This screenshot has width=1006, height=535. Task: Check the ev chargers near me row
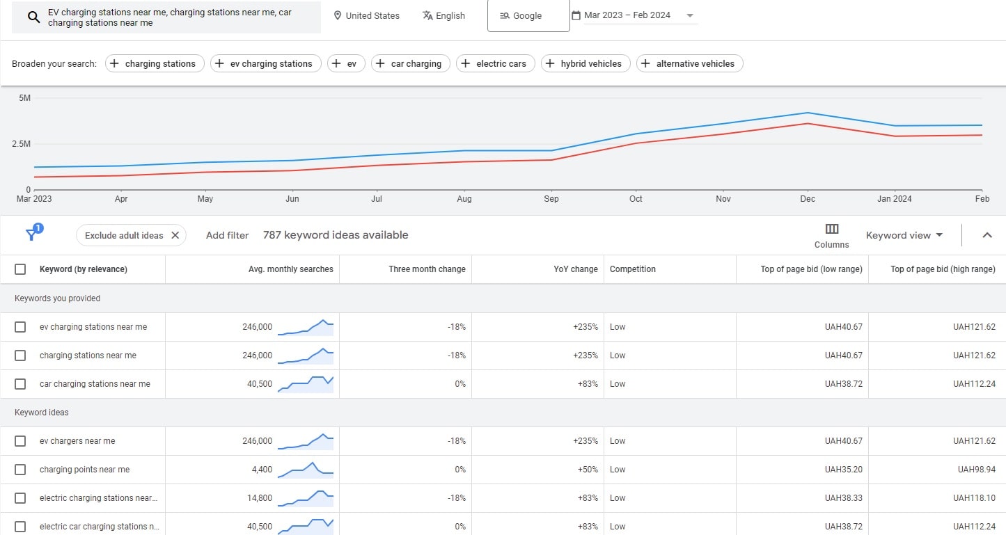pos(20,441)
